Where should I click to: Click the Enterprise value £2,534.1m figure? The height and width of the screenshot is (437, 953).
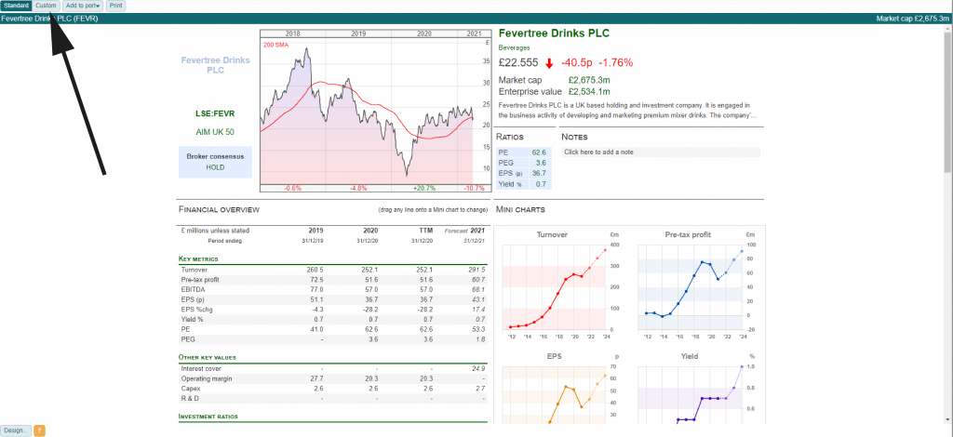[589, 92]
